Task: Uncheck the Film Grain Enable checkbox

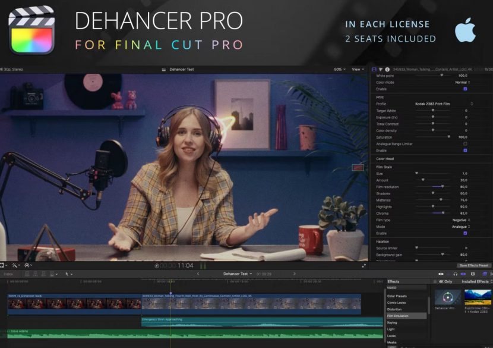Action: point(464,233)
